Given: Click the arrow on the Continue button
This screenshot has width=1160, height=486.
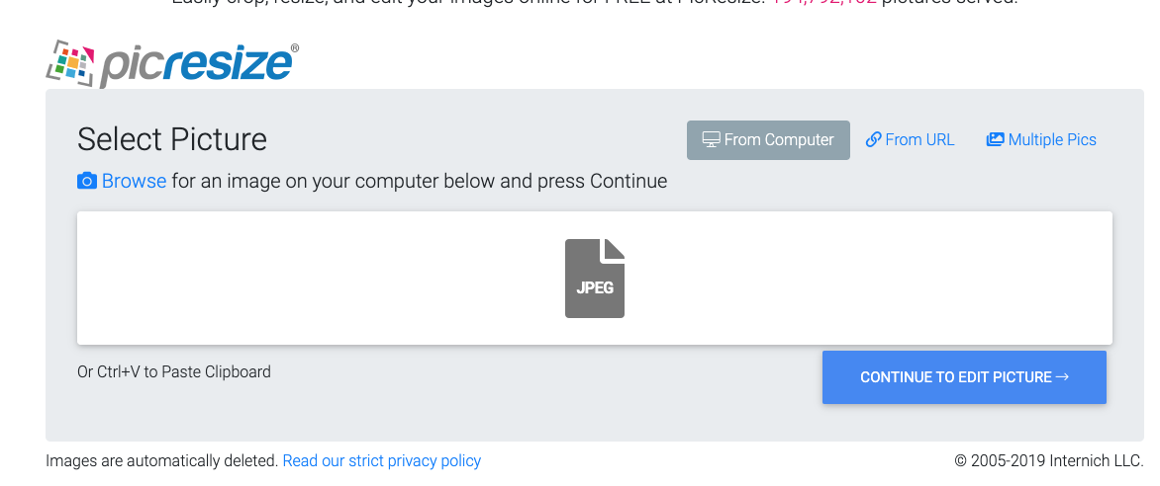Looking at the screenshot, I should click(1062, 376).
